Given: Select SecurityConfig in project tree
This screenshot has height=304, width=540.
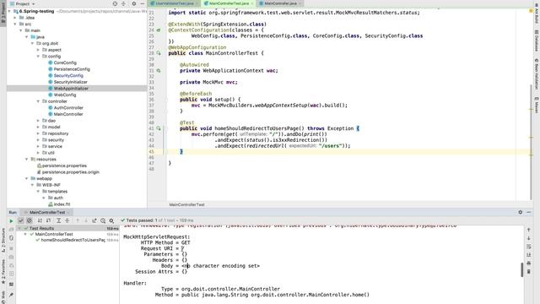Looking at the screenshot, I should pos(68,75).
